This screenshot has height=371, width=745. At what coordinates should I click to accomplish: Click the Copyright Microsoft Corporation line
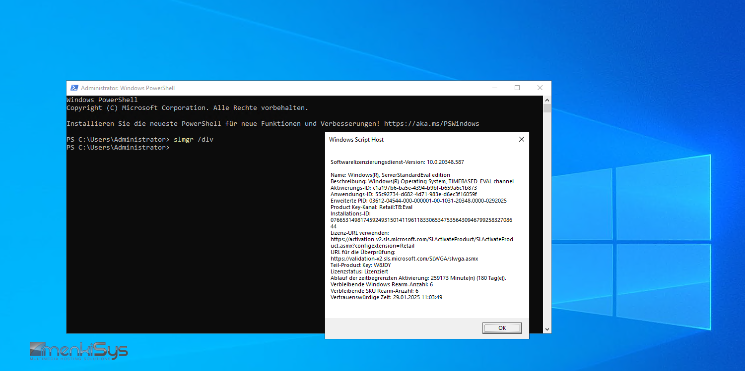click(188, 107)
